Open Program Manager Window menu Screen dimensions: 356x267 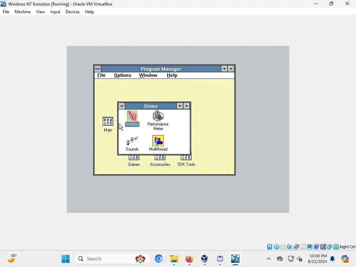coord(148,75)
